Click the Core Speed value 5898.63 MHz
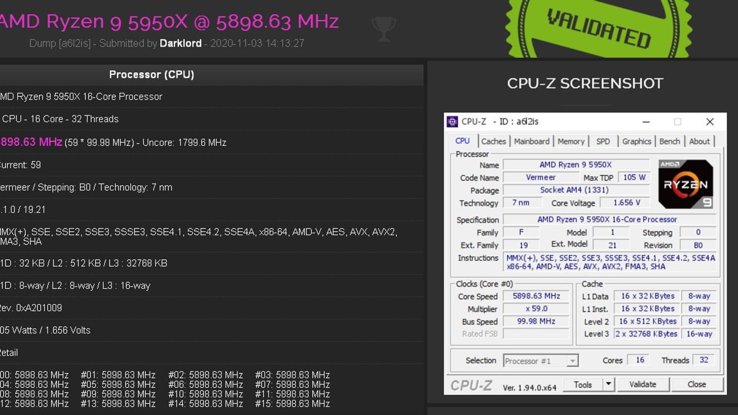The height and width of the screenshot is (415, 738). 536,296
